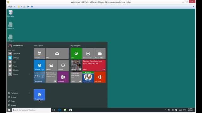
Task: Open the Weather tile showing 85°
Action: pyautogui.click(x=39, y=77)
